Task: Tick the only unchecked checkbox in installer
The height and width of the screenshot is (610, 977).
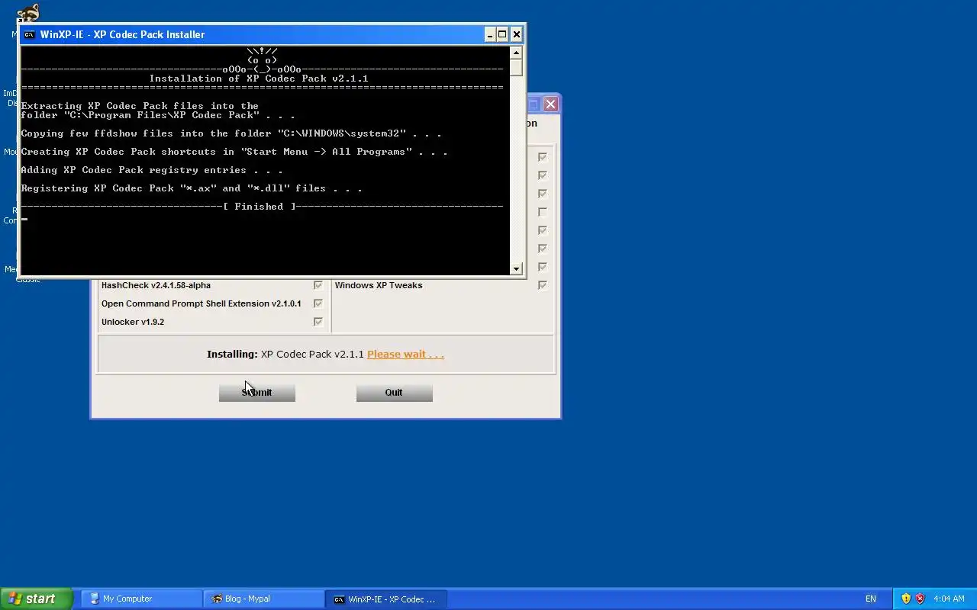Action: [x=543, y=212]
